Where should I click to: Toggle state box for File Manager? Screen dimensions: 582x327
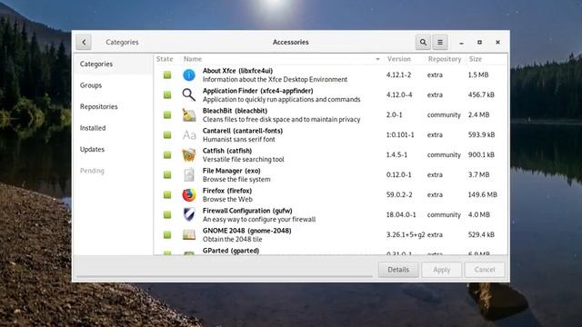click(x=167, y=175)
